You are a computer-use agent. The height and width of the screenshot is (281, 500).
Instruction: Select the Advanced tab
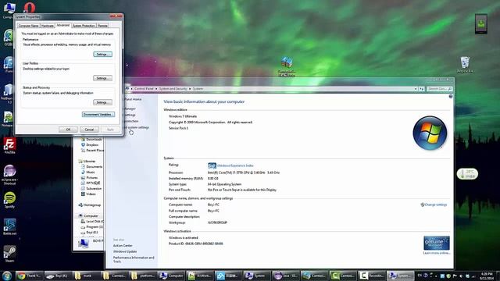63,25
